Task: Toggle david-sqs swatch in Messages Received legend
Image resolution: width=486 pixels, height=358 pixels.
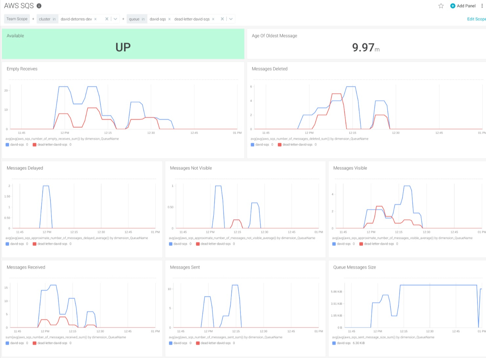Action: click(8, 343)
